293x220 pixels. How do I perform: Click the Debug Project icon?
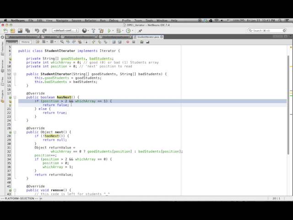click(x=119, y=31)
